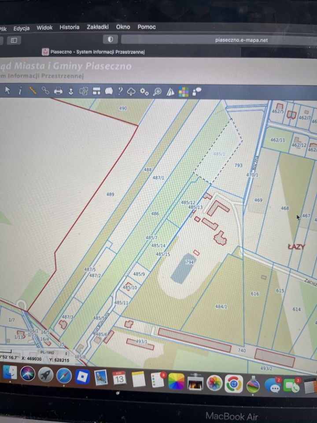Screen dimensions: 317x423
Task: Select the arrow pointer tool
Action: pyautogui.click(x=7, y=90)
